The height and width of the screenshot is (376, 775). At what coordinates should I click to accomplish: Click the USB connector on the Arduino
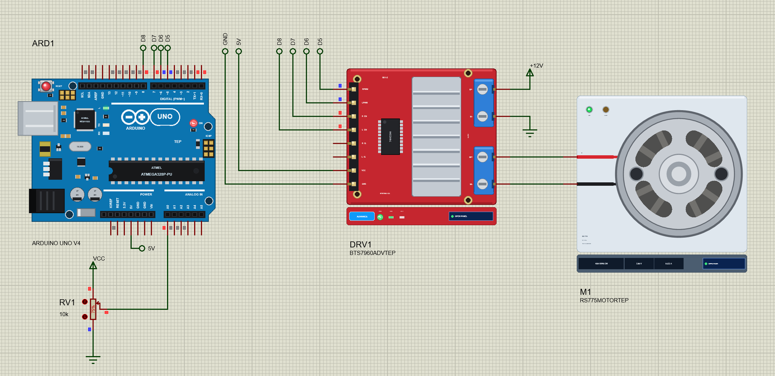38,118
